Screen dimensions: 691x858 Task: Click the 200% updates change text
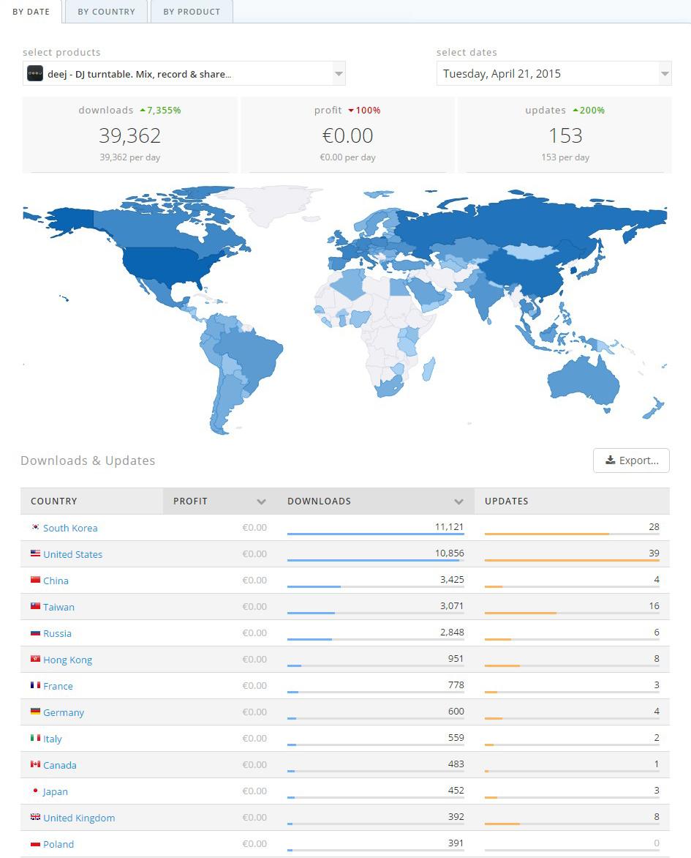pyautogui.click(x=592, y=110)
